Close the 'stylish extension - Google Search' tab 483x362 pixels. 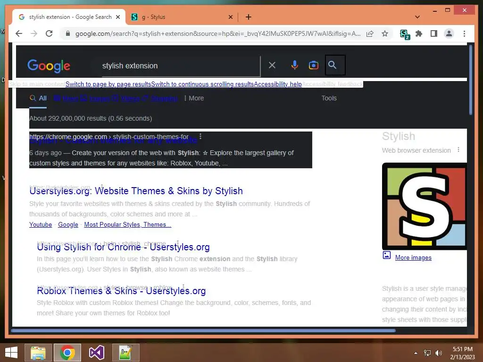point(117,17)
